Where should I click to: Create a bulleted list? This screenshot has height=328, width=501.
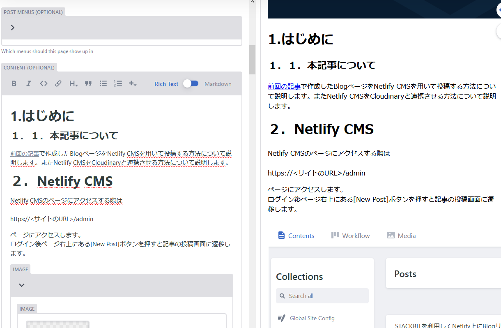click(103, 83)
